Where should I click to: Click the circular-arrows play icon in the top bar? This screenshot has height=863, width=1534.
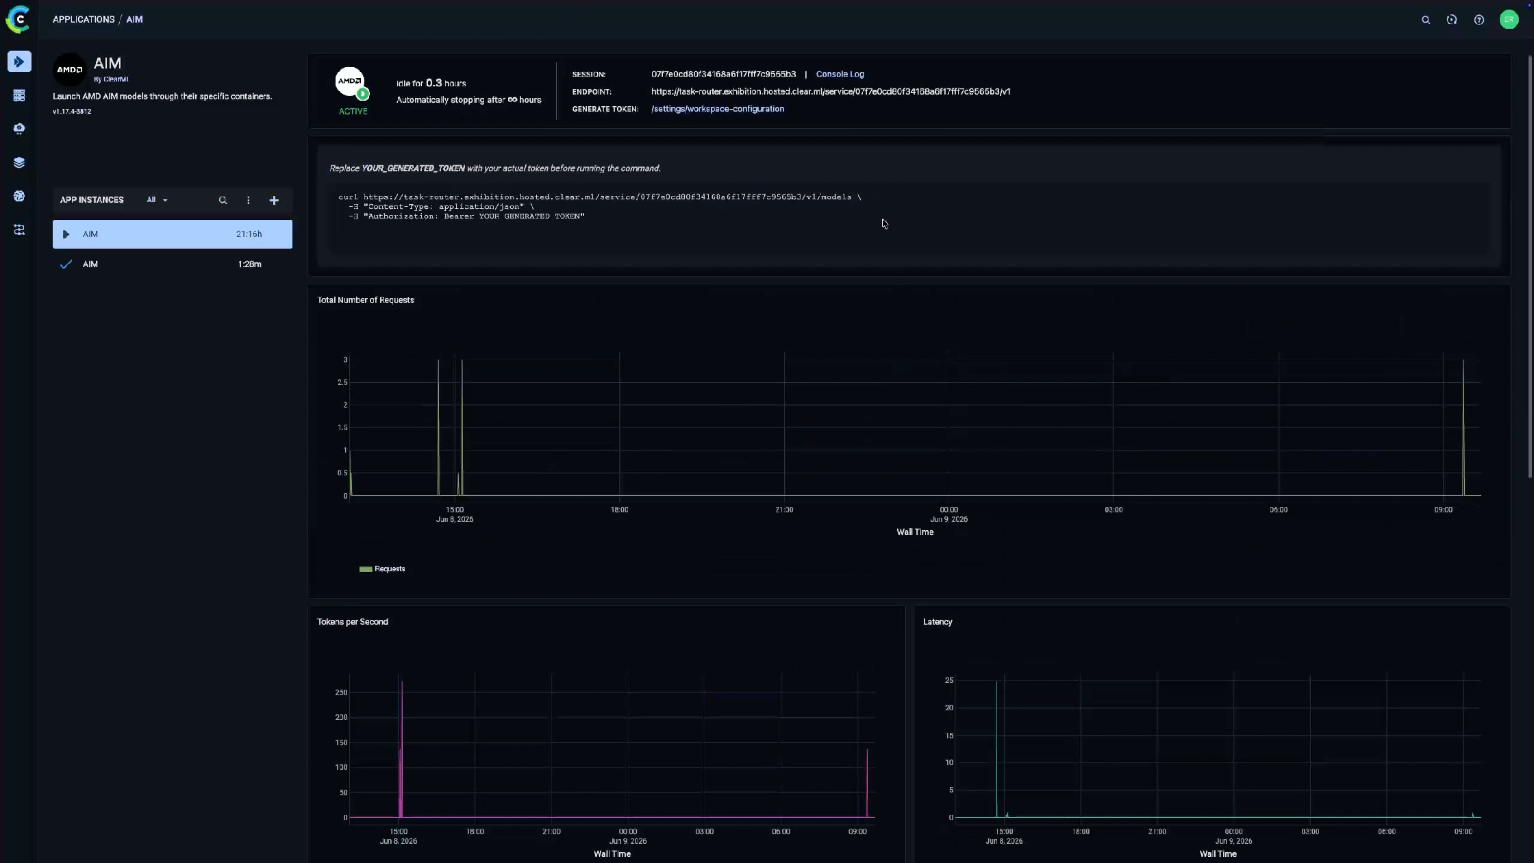click(x=1452, y=20)
